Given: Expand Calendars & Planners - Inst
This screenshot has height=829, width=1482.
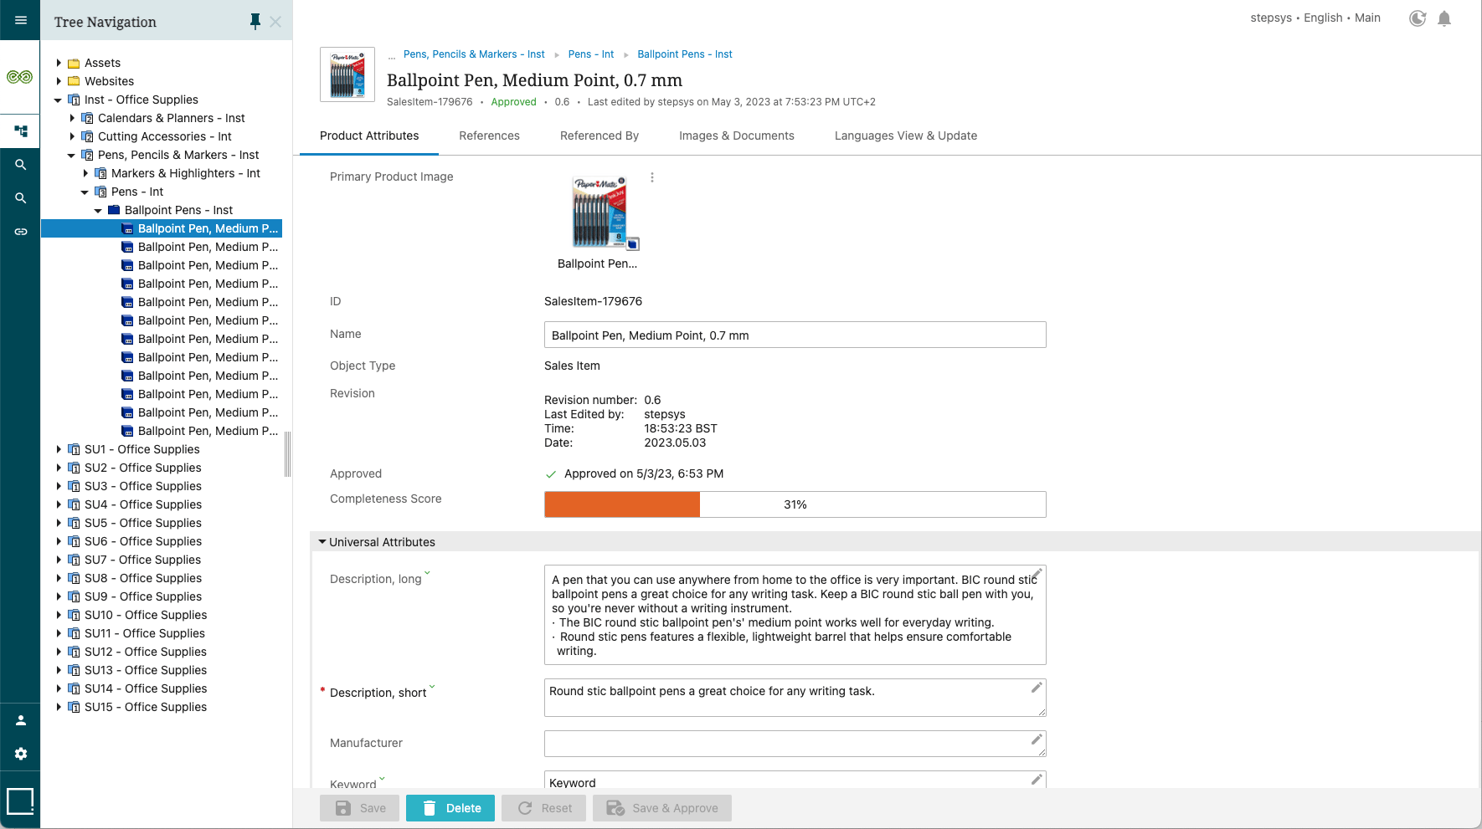Looking at the screenshot, I should [72, 118].
